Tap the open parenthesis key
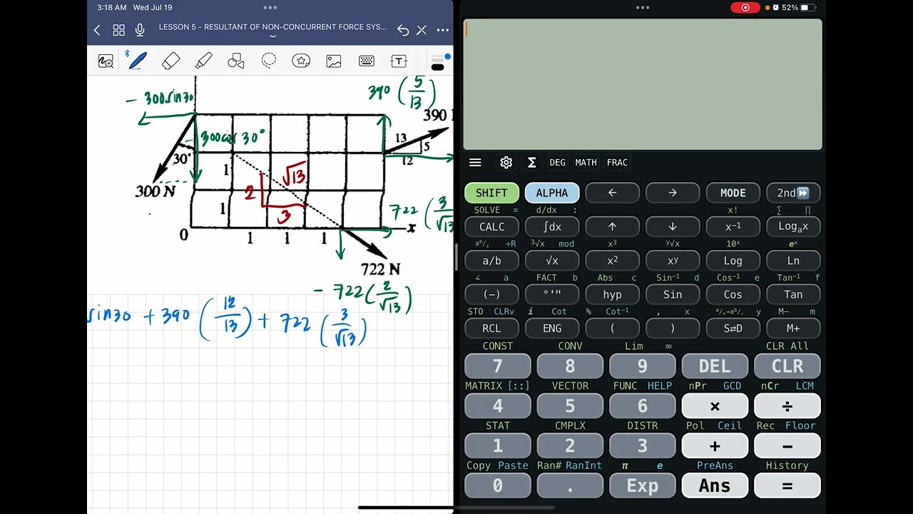The width and height of the screenshot is (913, 514). point(612,328)
